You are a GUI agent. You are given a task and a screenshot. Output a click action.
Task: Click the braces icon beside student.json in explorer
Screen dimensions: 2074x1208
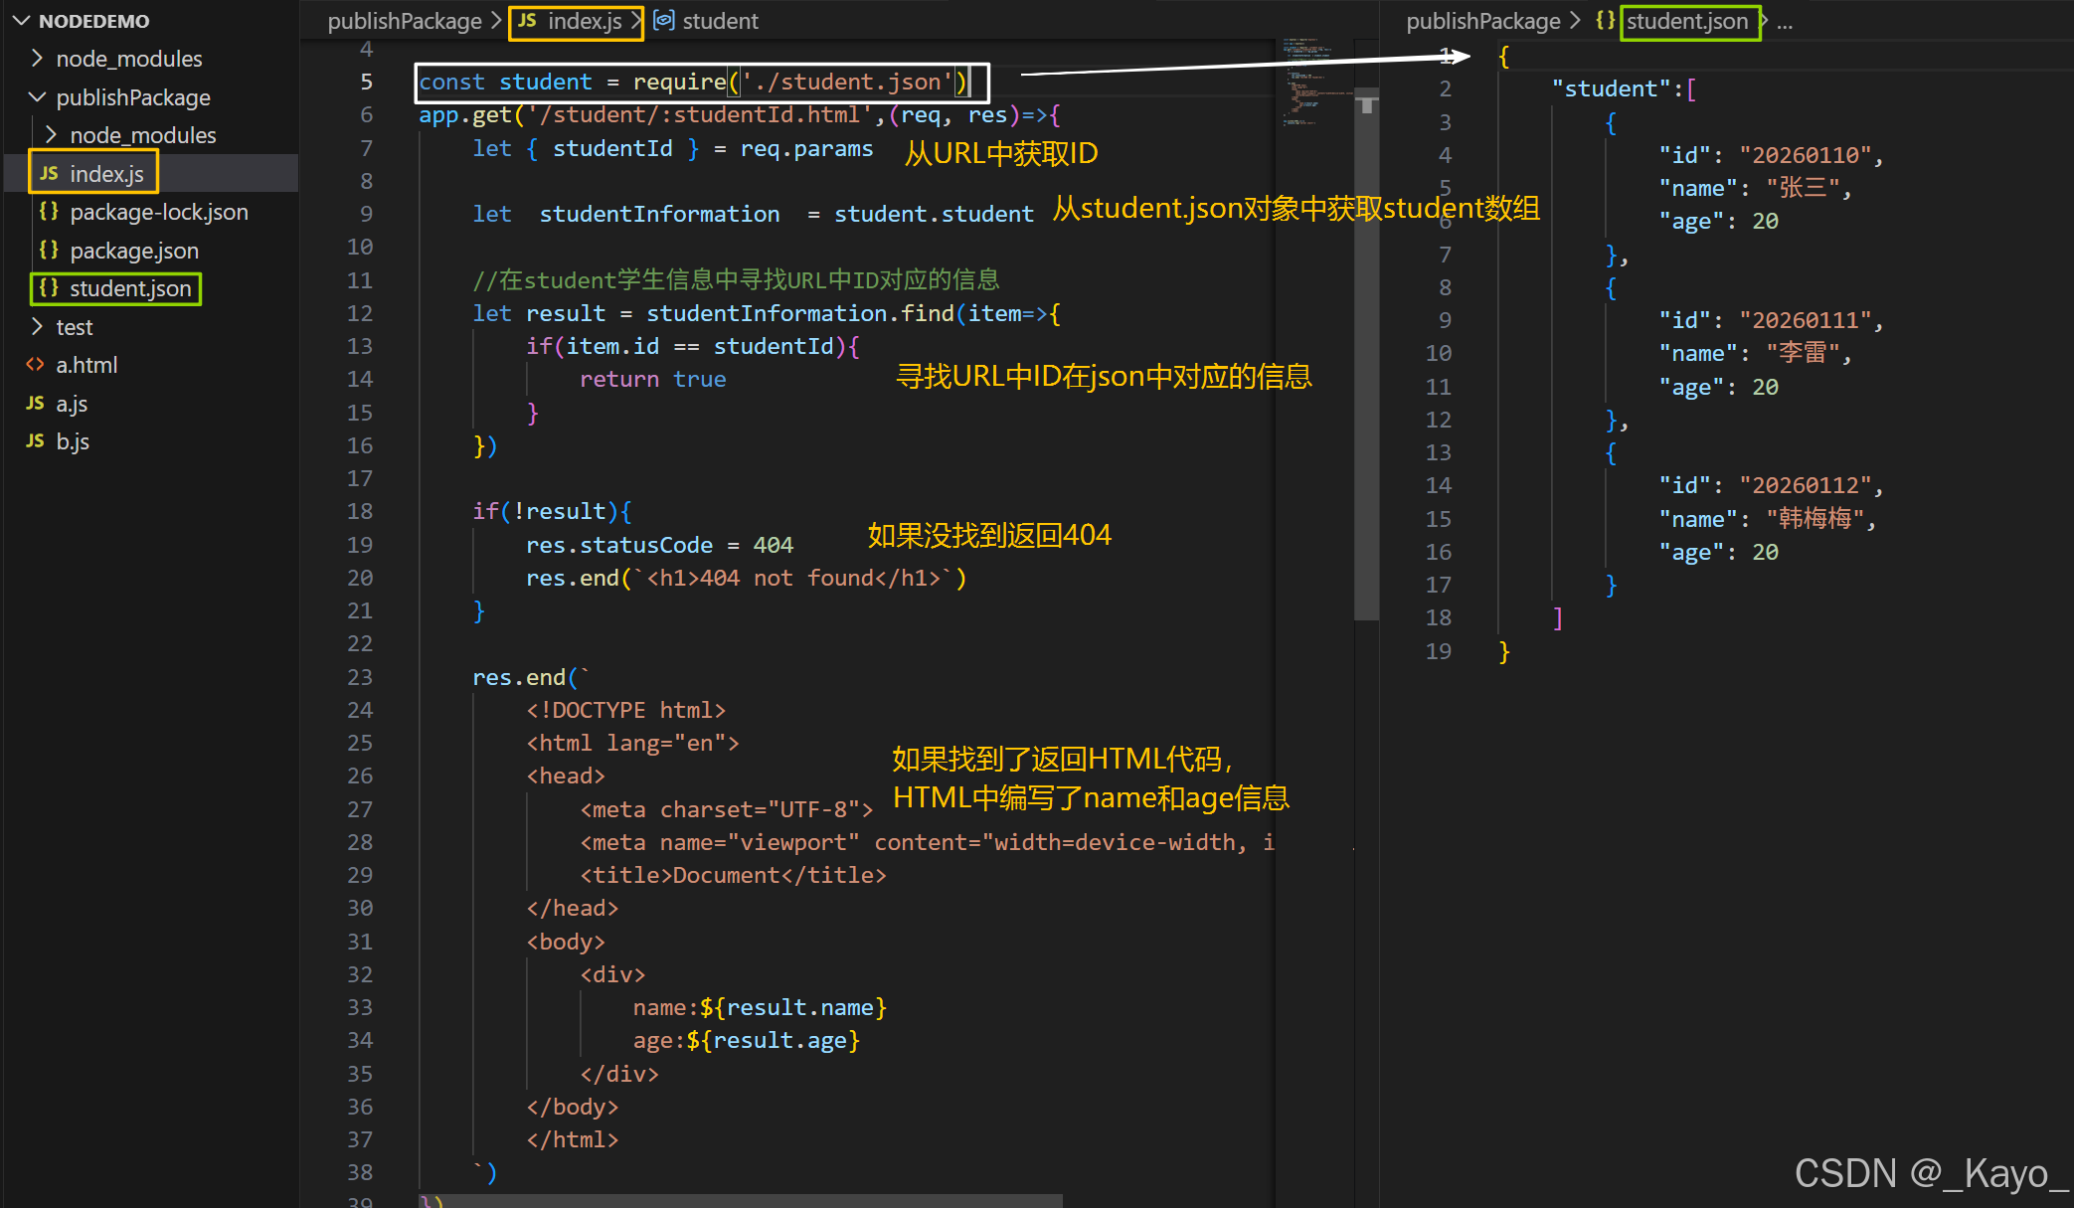click(48, 288)
